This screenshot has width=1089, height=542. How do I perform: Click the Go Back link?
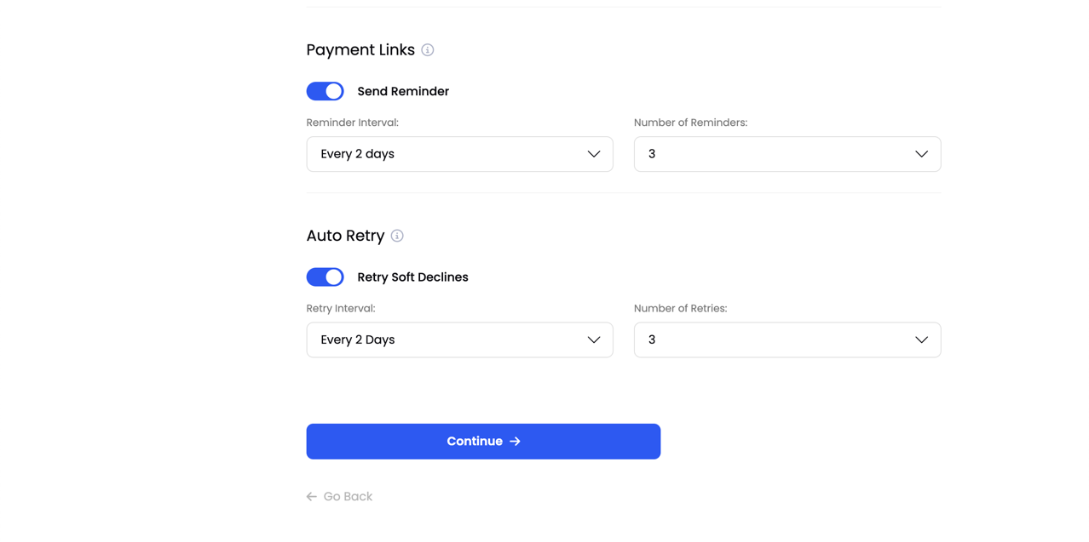pyautogui.click(x=347, y=496)
